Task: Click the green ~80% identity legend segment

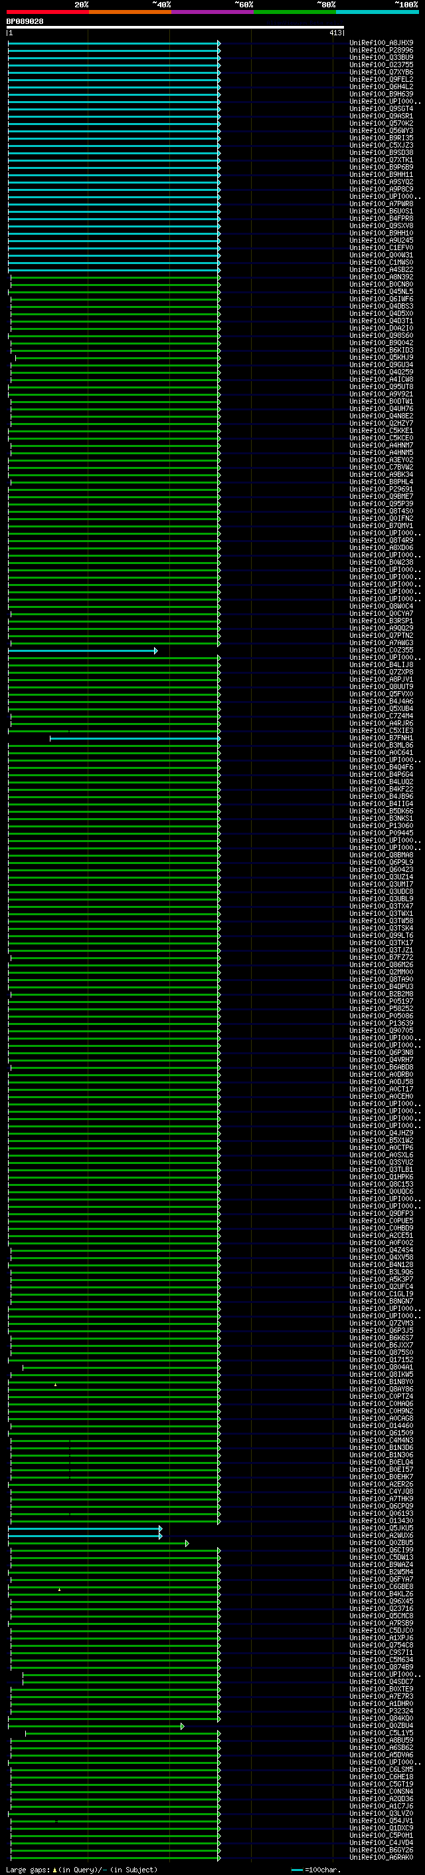Action: [294, 12]
